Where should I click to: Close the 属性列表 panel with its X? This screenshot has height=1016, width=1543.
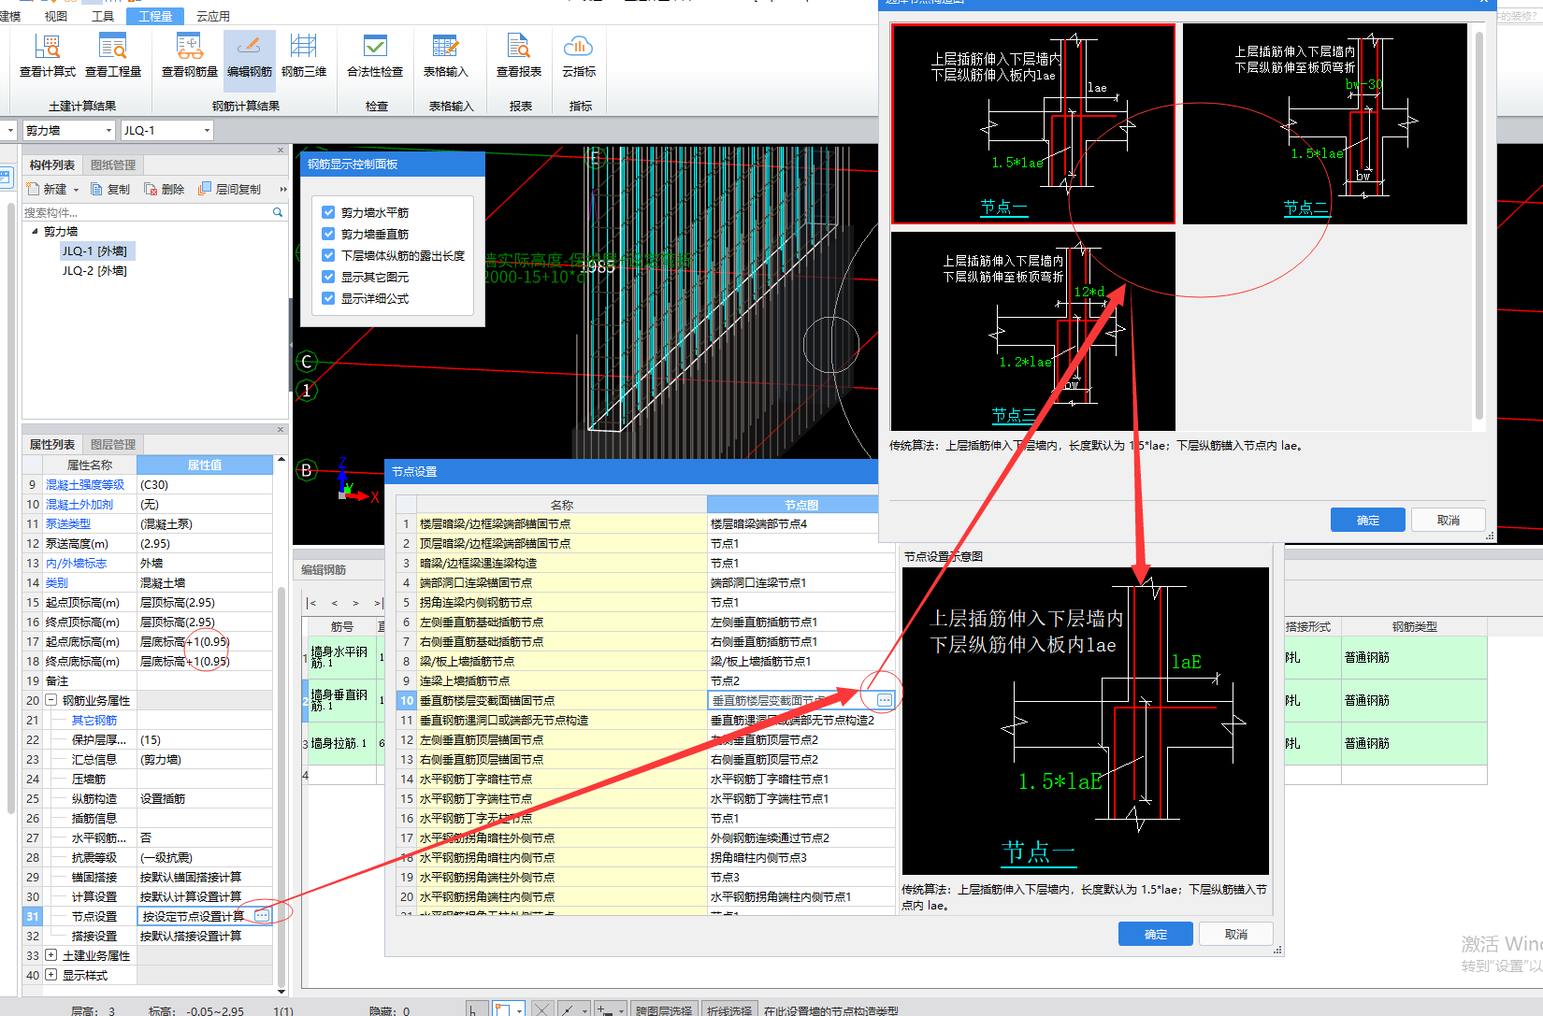point(281,430)
